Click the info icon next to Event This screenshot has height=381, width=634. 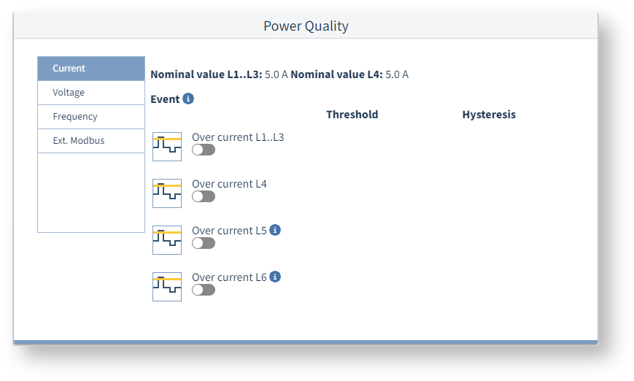click(188, 99)
